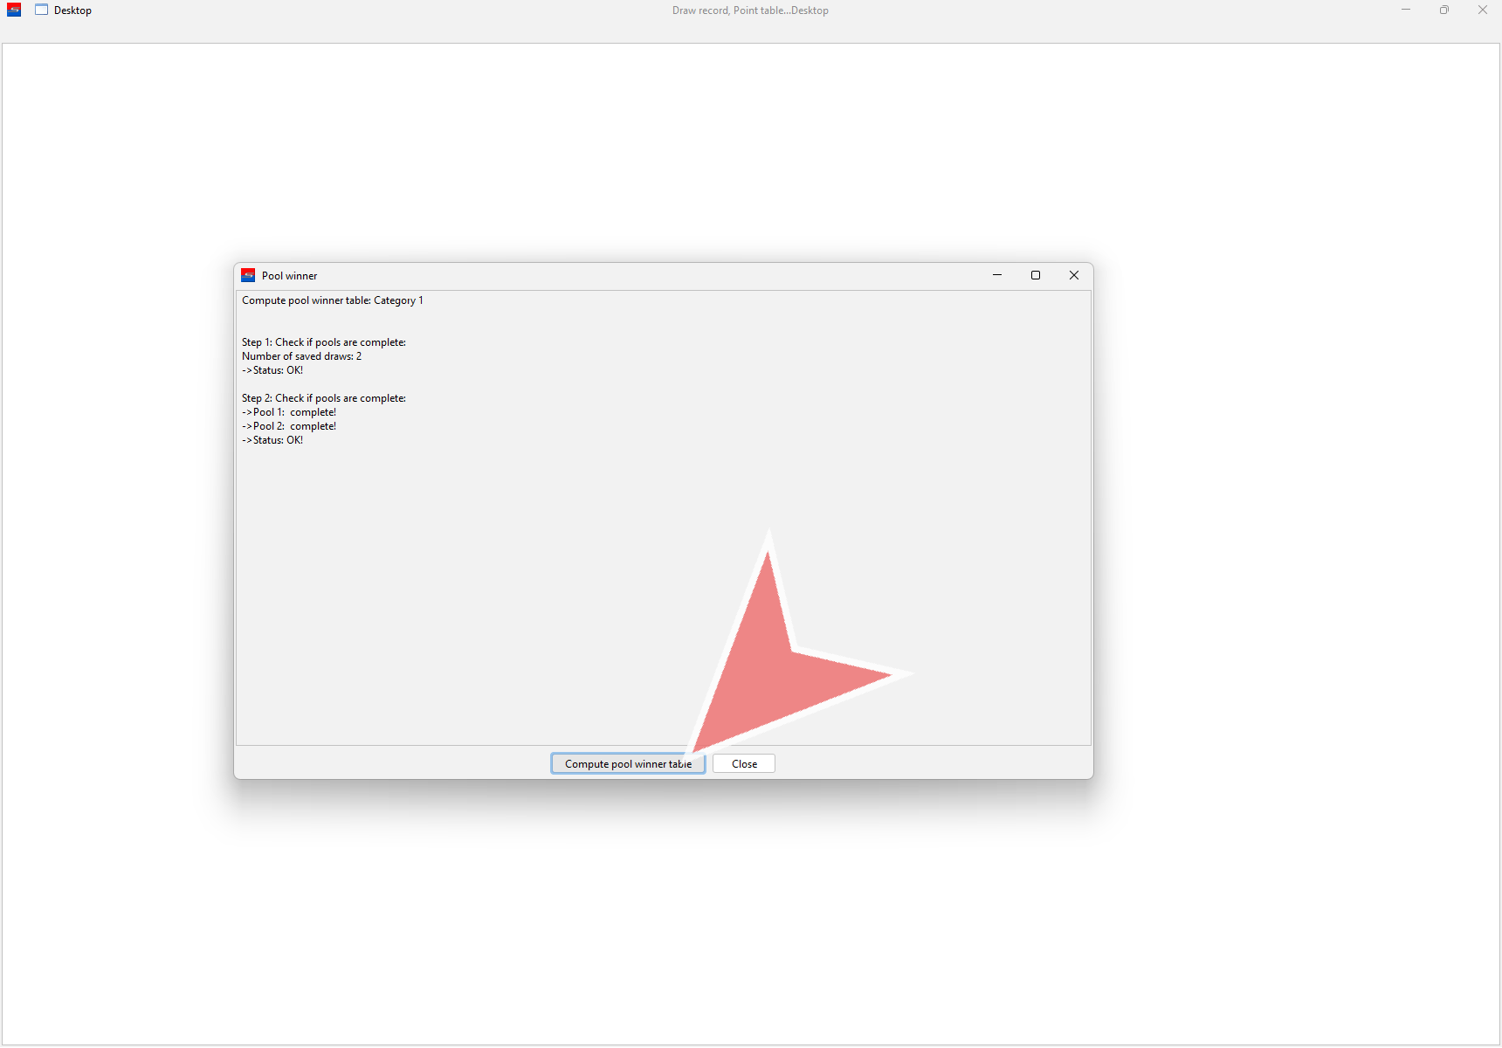This screenshot has width=1502, height=1048.
Task: Click the 'Number of saved draws: 2' line
Action: (301, 356)
